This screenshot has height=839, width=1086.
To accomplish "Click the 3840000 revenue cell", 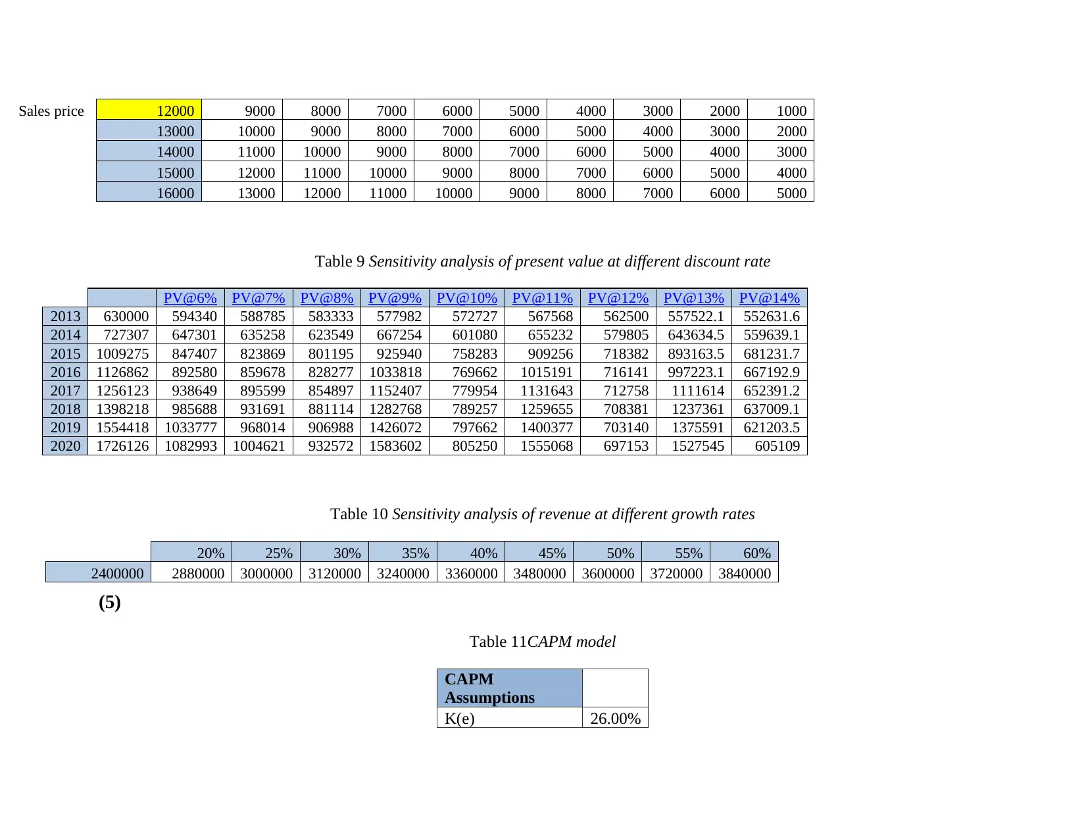I will [x=745, y=573].
